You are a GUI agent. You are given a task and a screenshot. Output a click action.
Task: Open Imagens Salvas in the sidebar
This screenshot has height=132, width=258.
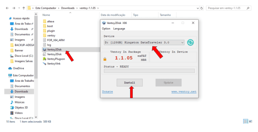[x=21, y=61]
